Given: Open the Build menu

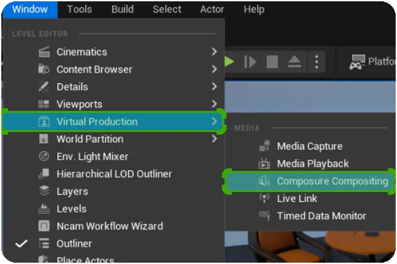Looking at the screenshot, I should tap(123, 9).
